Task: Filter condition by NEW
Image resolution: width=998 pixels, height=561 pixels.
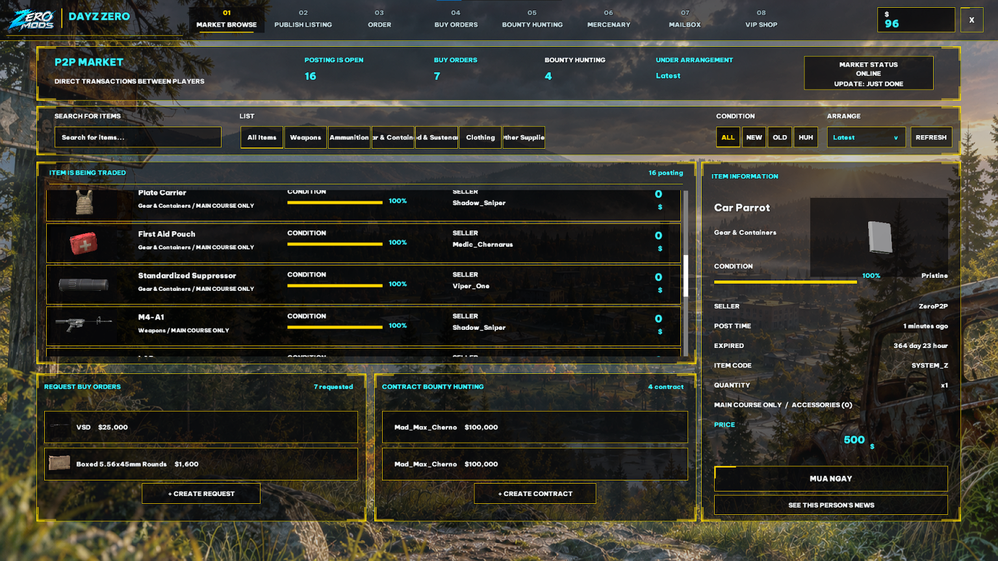Action: (754, 137)
